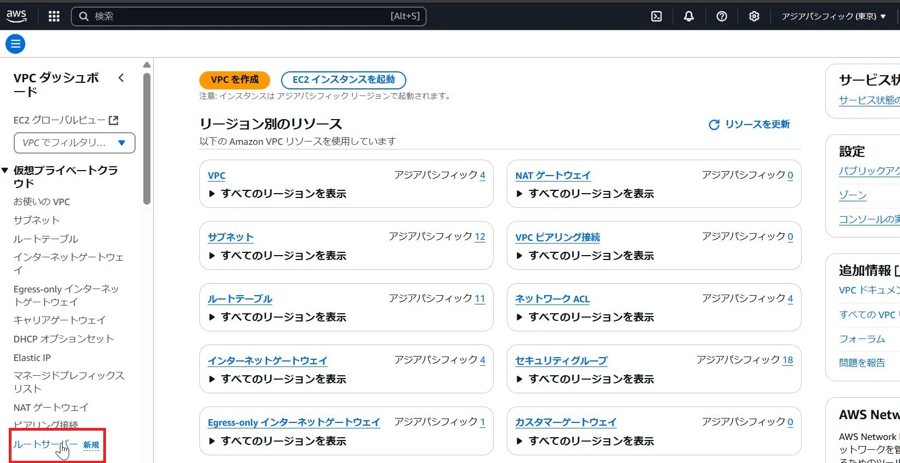Expand すべてのリージョンを表示 under VPC ピアリング接続 card
The image size is (900, 463).
pos(585,256)
